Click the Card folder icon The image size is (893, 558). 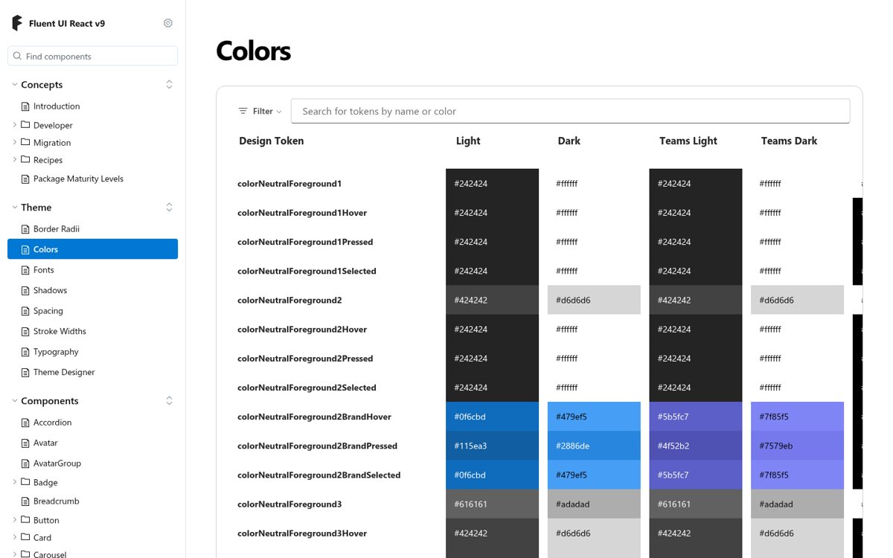tap(25, 537)
